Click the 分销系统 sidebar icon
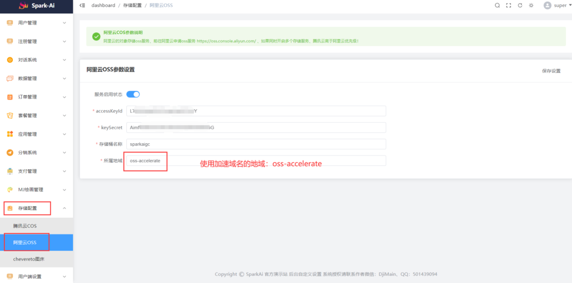 (9, 153)
